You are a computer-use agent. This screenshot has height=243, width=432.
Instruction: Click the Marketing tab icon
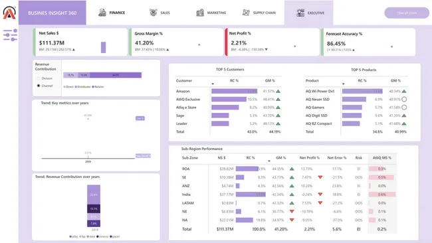point(200,13)
